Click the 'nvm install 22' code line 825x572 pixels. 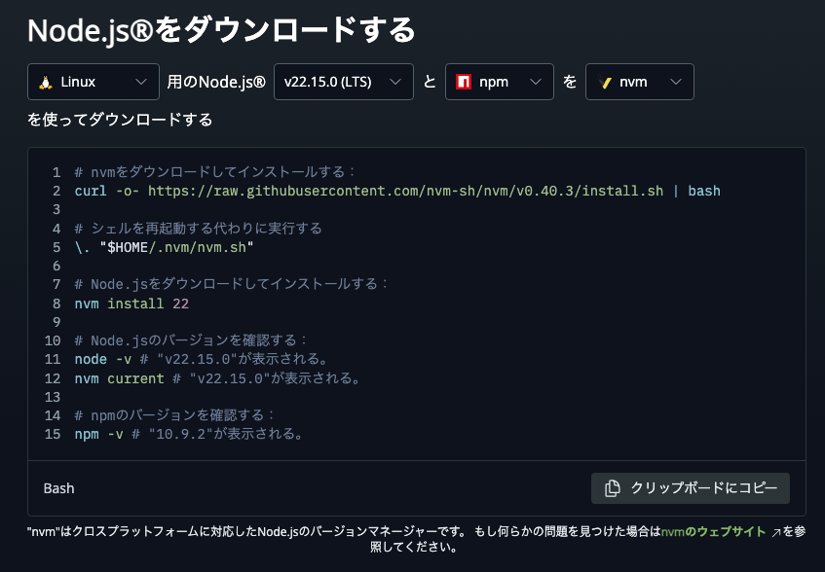131,304
